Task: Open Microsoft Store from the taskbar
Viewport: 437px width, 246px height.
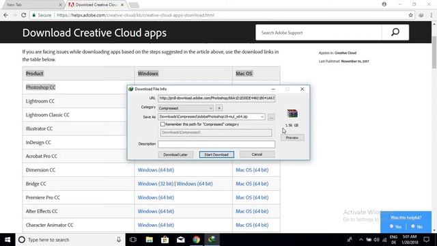Action: click(165, 240)
